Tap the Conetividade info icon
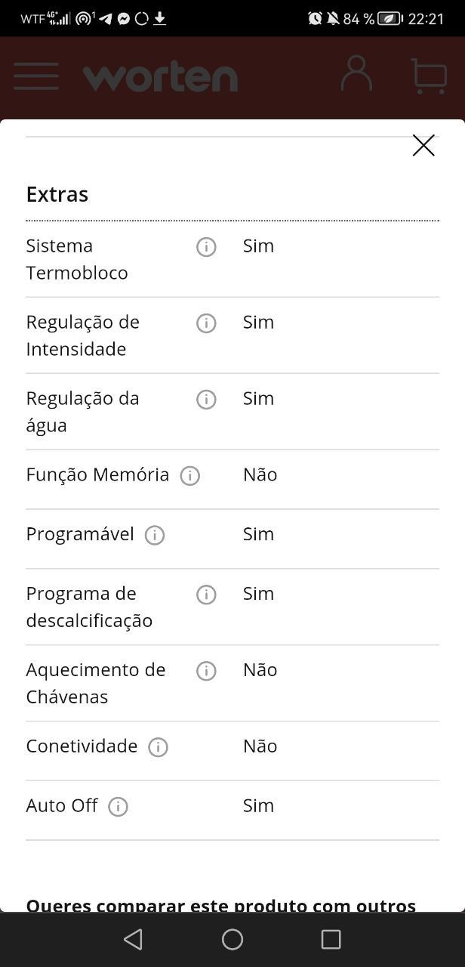Viewport: 465px width, 967px height. pyautogui.click(x=158, y=747)
